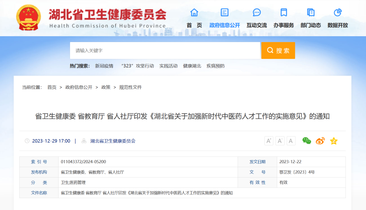This screenshot has height=210, width=366.
Task: Click the site title 湖北省卫生健康委员会
Action: point(107,15)
